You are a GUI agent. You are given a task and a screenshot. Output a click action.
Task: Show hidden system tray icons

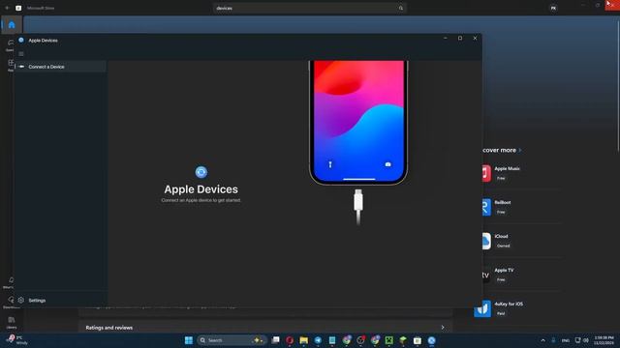542,340
